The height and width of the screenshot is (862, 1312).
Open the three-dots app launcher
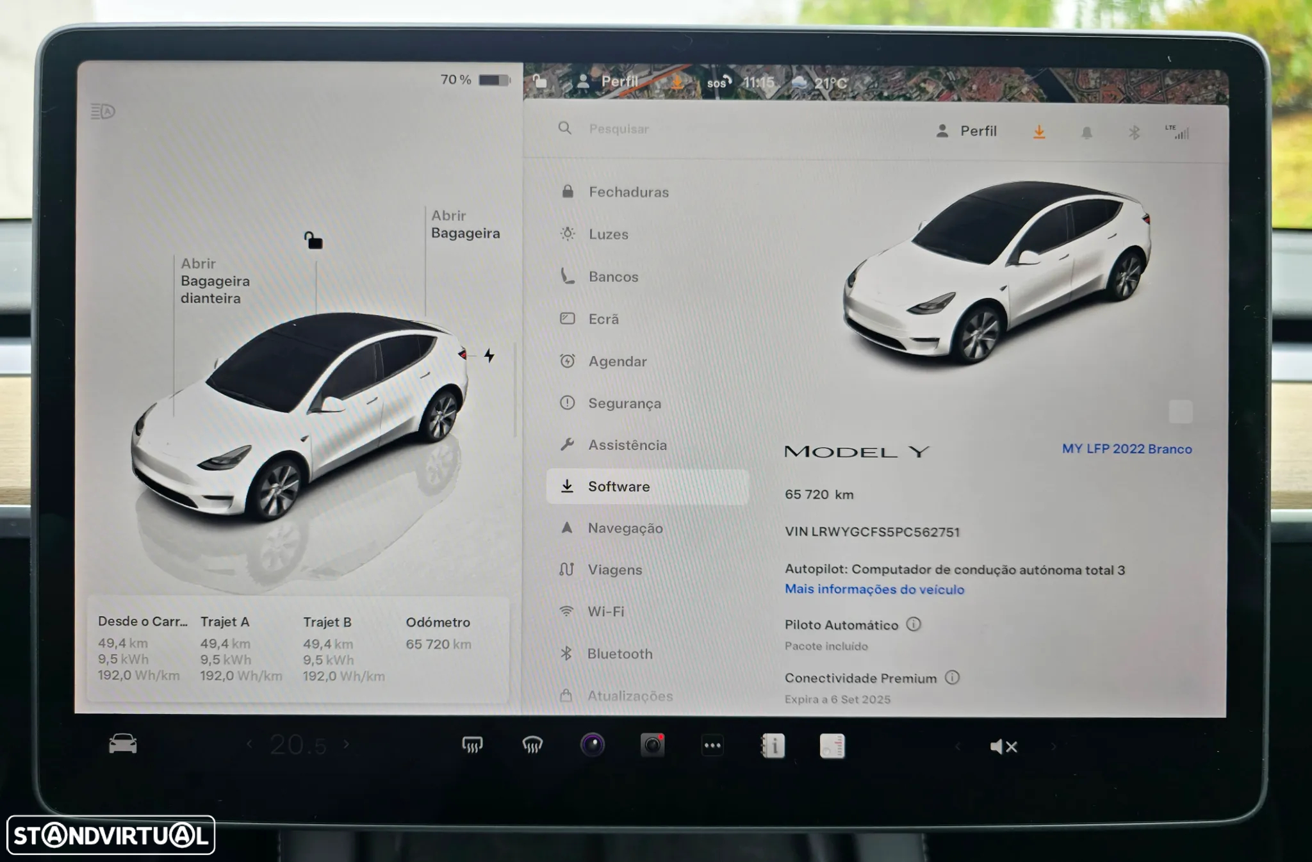coord(712,745)
